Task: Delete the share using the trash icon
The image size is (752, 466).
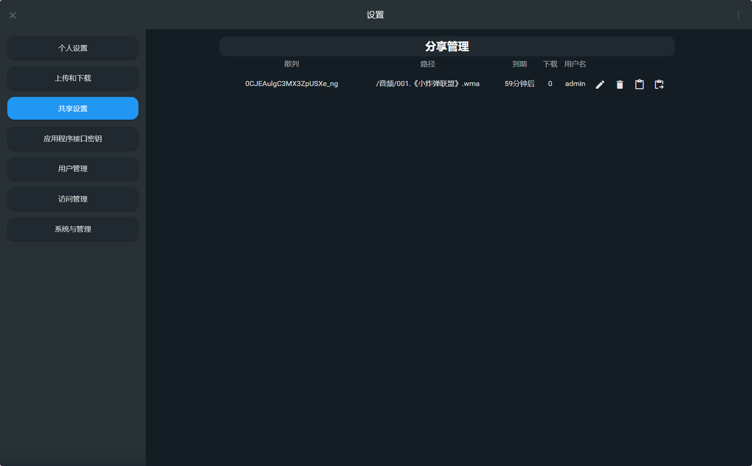Action: 619,84
